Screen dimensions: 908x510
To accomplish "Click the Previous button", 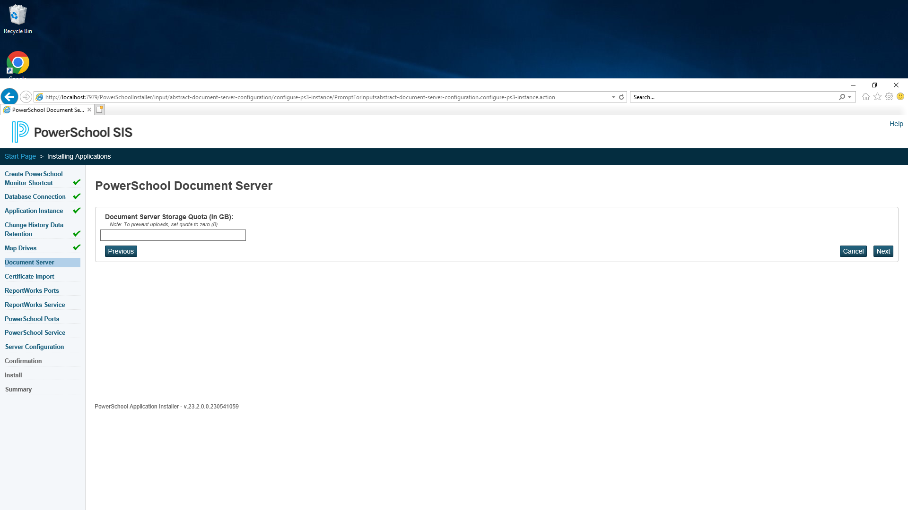I will pyautogui.click(x=121, y=251).
